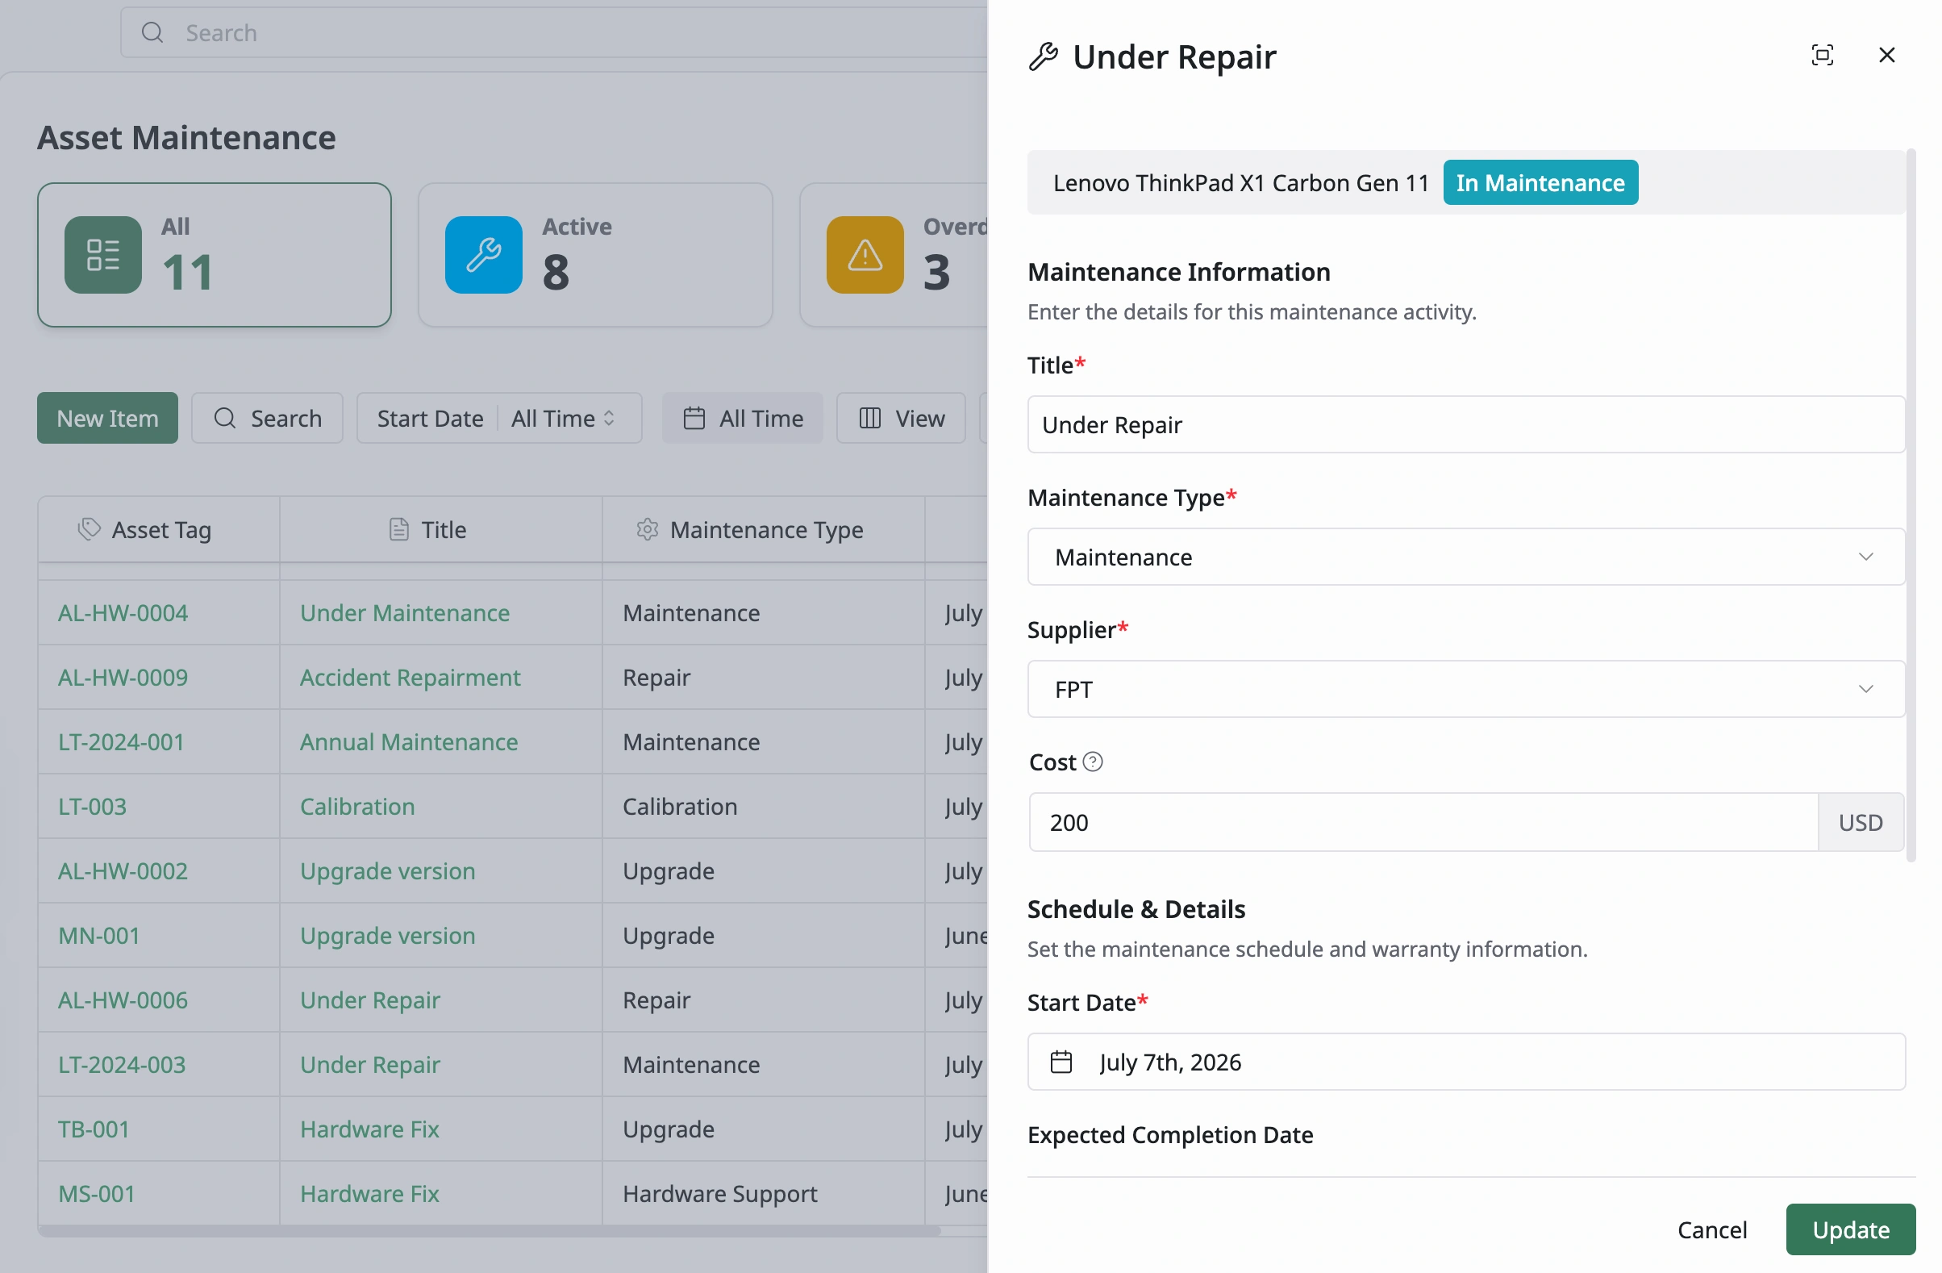1942x1273 pixels.
Task: Click the table horizontal scrollbar
Action: point(490,1230)
